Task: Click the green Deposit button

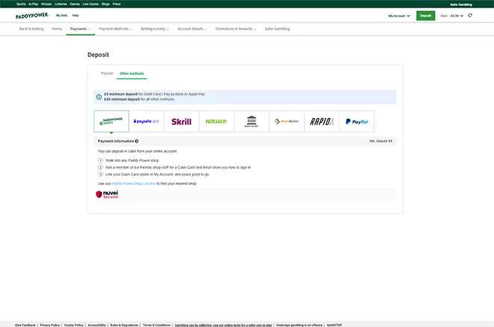Action: click(426, 16)
